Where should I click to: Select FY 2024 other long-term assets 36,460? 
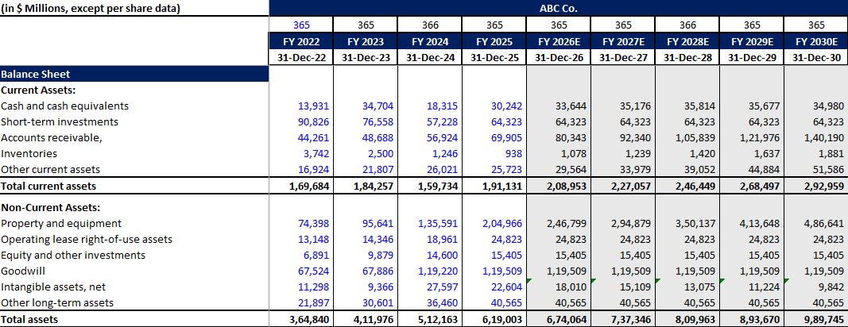click(443, 302)
